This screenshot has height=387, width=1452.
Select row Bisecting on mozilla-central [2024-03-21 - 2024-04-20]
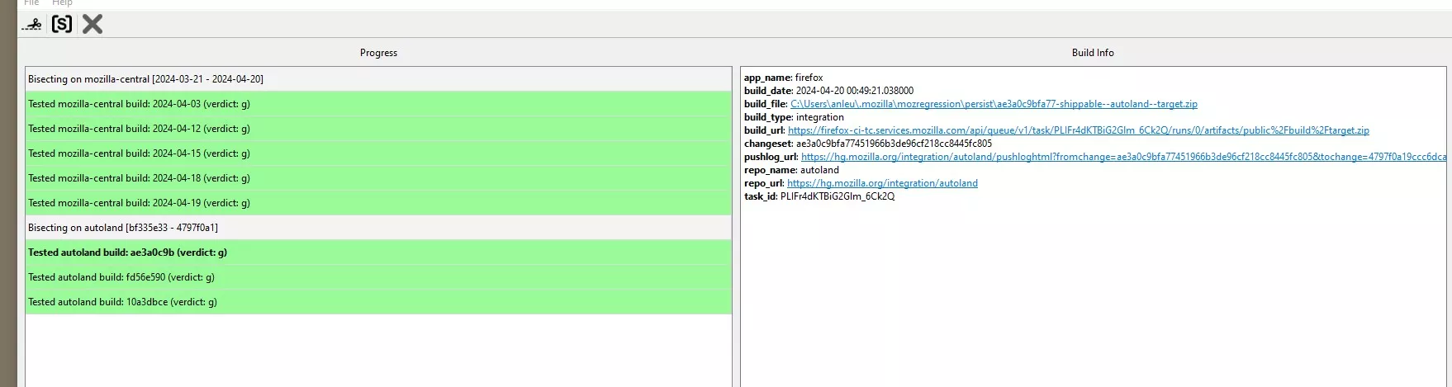(x=378, y=79)
